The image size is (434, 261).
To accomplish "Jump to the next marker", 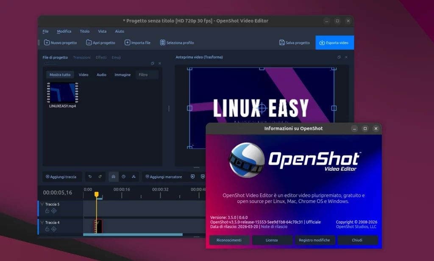I will coord(203,176).
